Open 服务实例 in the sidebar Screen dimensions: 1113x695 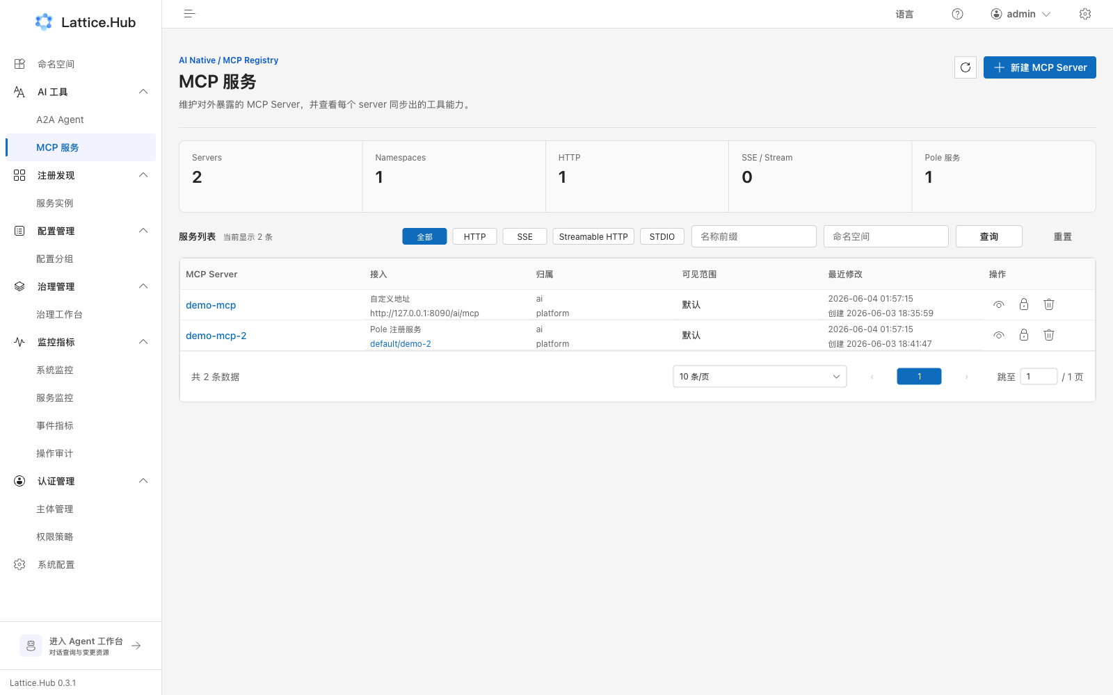(81, 203)
